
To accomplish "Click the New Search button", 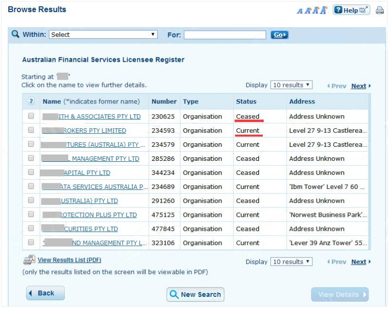I will [195, 294].
